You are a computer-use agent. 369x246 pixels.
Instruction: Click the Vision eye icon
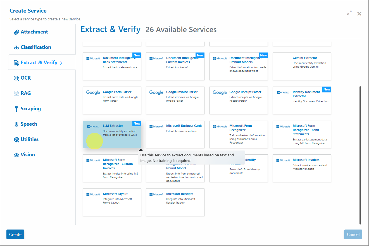(16, 155)
